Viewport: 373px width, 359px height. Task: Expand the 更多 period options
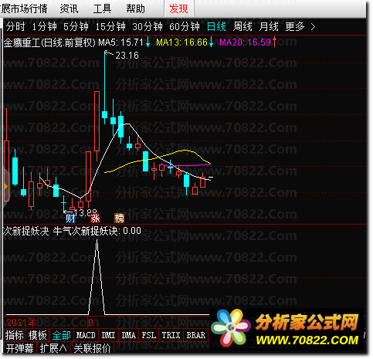pyautogui.click(x=295, y=27)
